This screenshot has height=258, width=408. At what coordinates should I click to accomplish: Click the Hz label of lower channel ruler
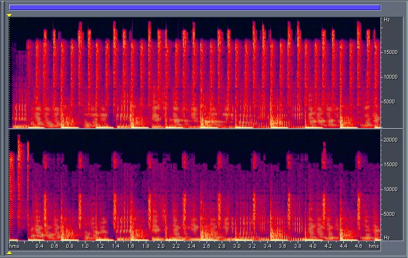[x=387, y=237]
